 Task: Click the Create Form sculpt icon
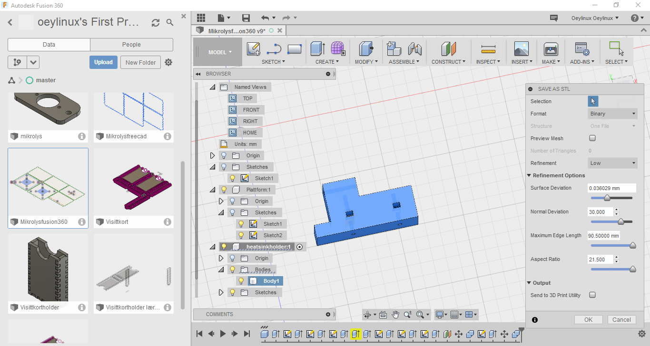coord(338,48)
